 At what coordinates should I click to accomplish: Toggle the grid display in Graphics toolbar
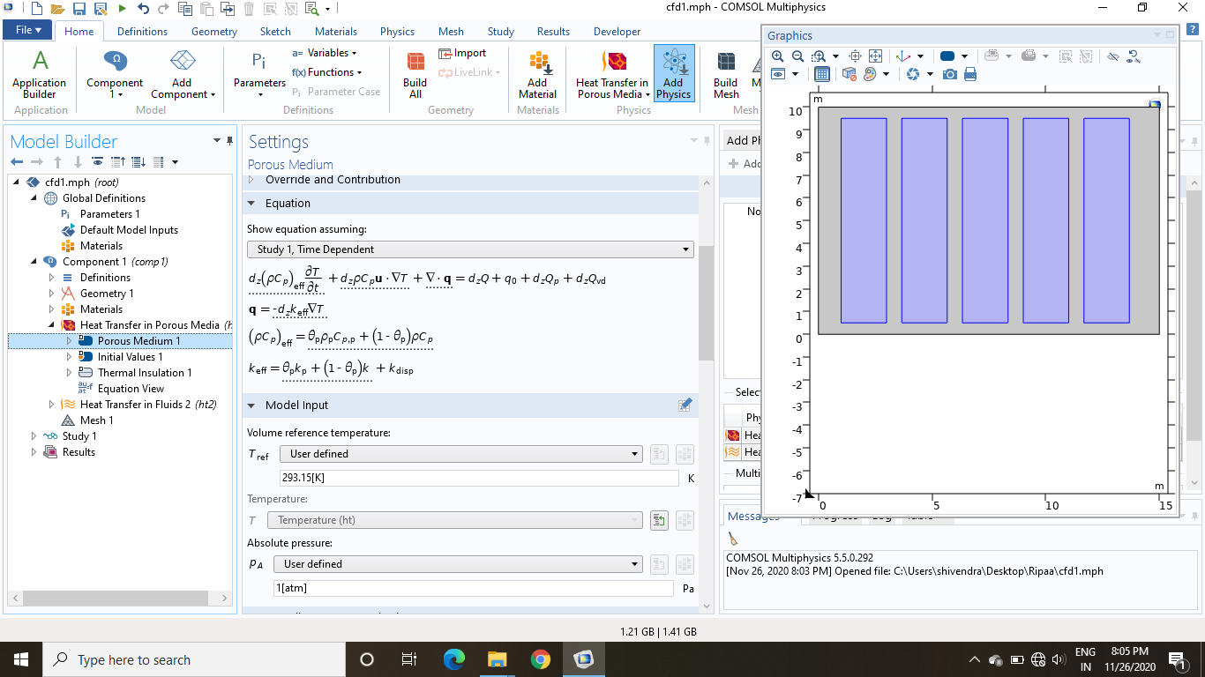[x=821, y=75]
